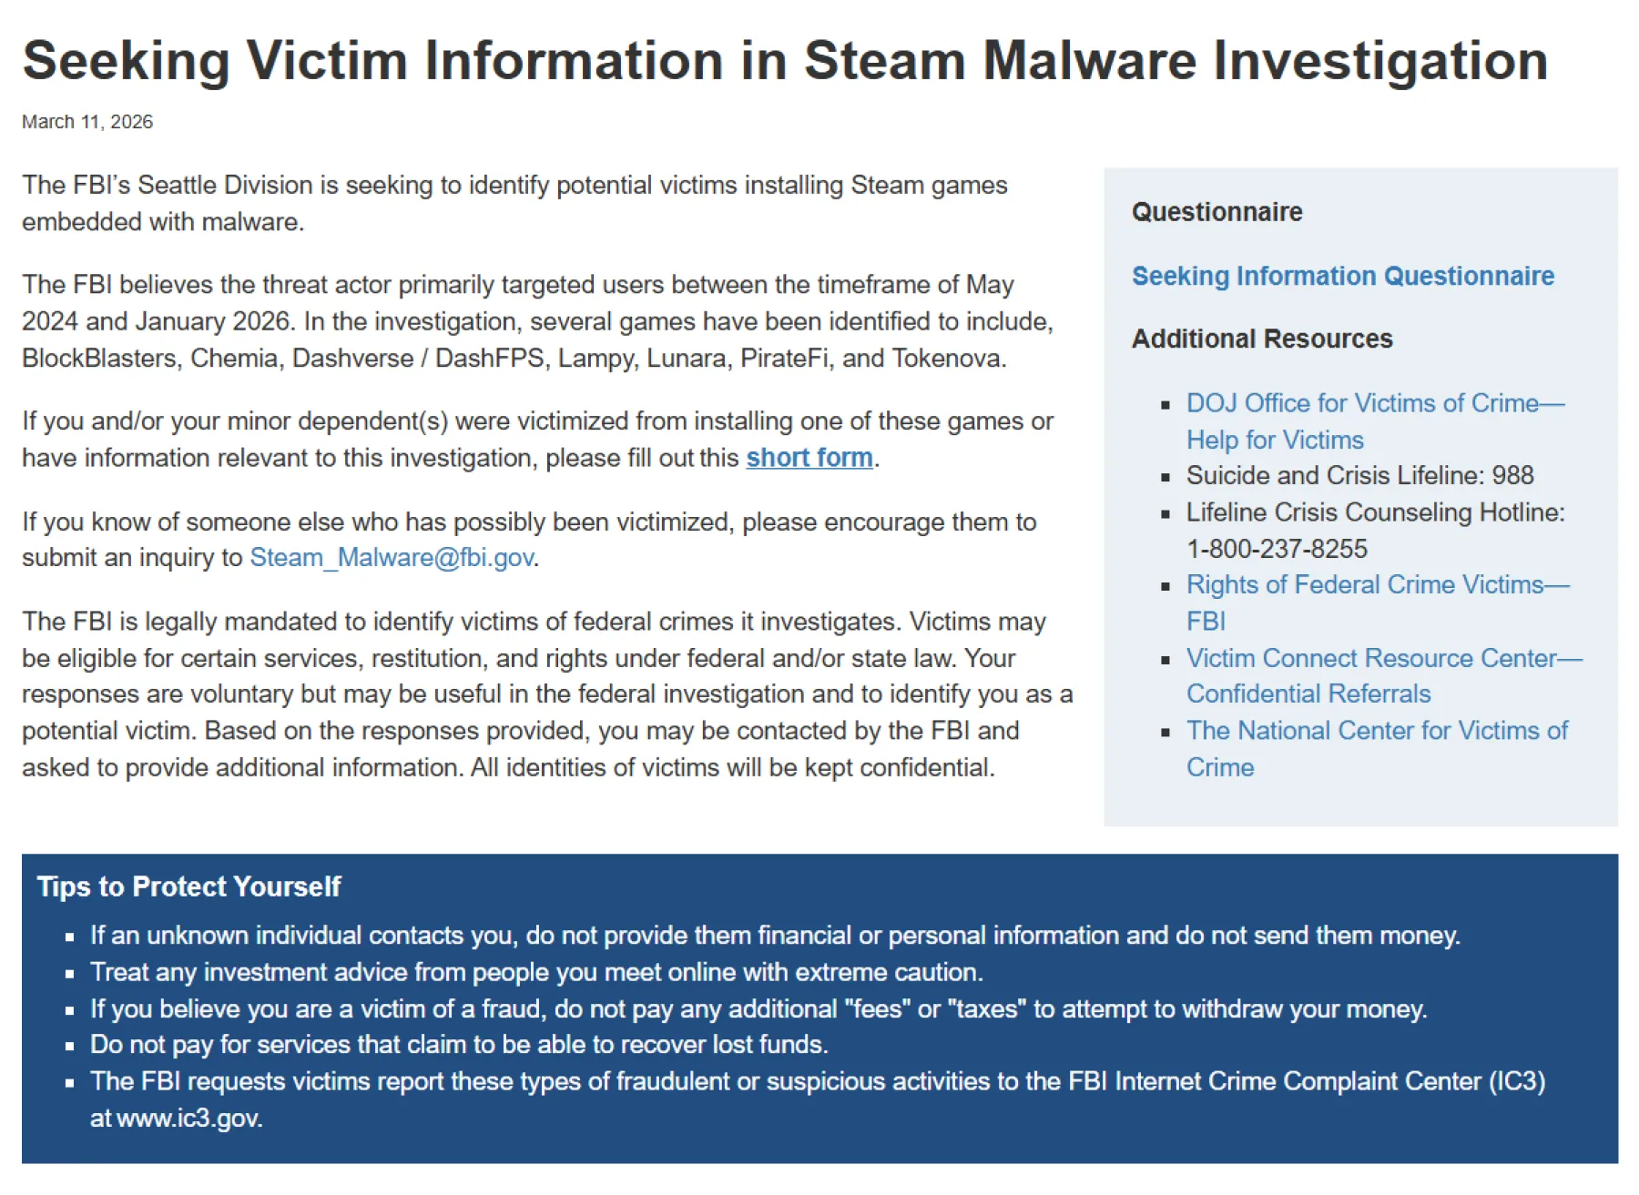The width and height of the screenshot is (1639, 1195).
Task: Click the www.ic3.gov address in tips
Action: 189,1118
